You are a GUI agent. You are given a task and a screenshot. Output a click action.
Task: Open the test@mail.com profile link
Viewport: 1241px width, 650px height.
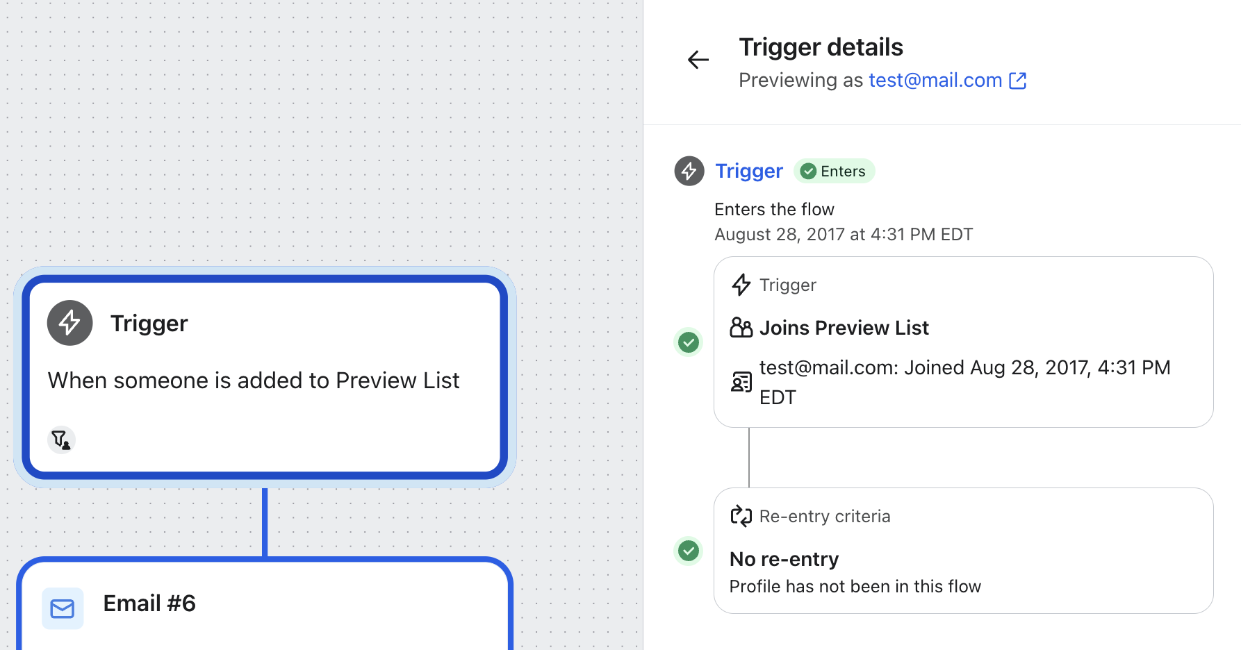(x=935, y=81)
